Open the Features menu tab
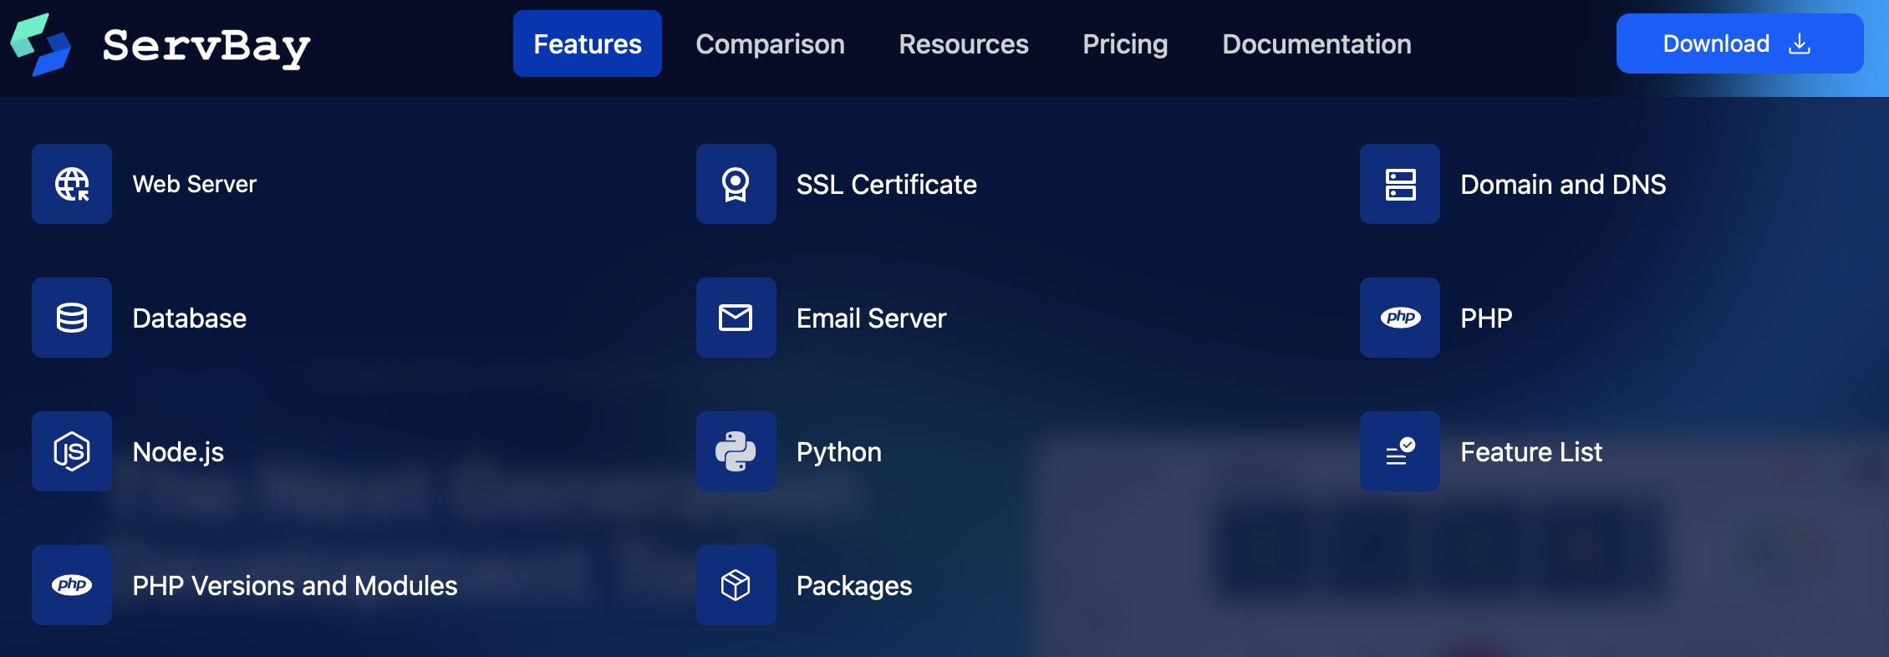This screenshot has height=657, width=1889. click(x=588, y=43)
